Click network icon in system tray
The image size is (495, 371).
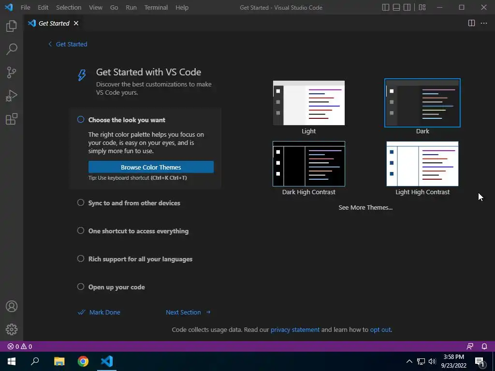click(421, 361)
